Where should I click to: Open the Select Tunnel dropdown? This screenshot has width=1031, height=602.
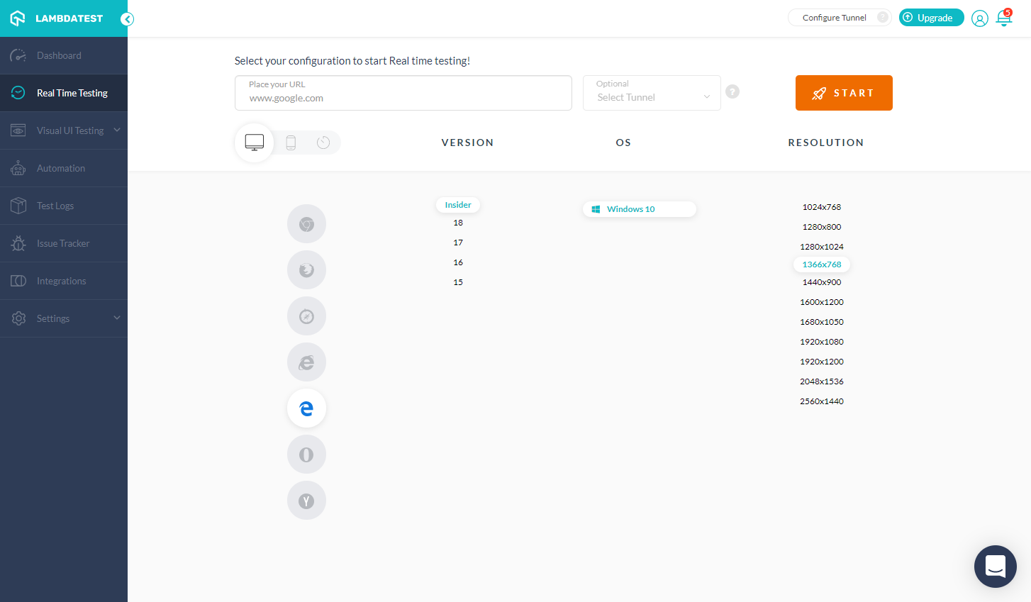(x=652, y=93)
